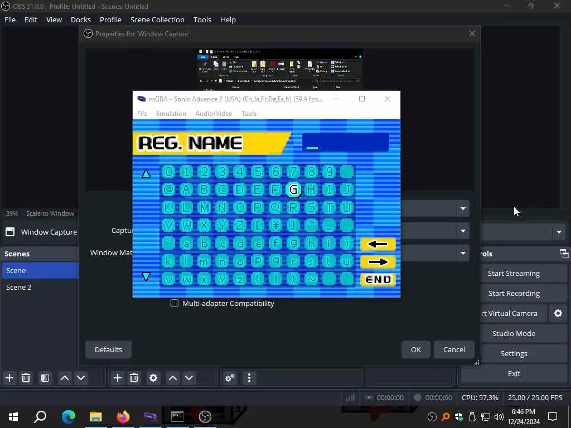Open the View menu in OBS
Viewport: 571px width, 428px height.
pos(54,20)
